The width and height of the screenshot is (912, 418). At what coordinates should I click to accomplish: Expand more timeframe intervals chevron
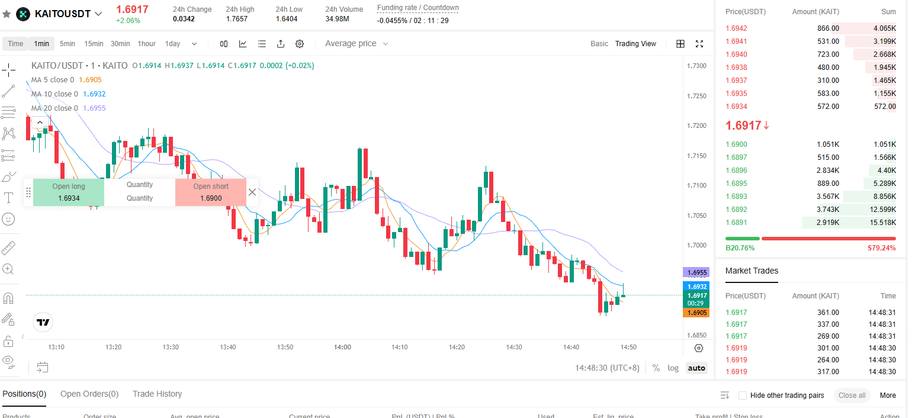(x=194, y=44)
